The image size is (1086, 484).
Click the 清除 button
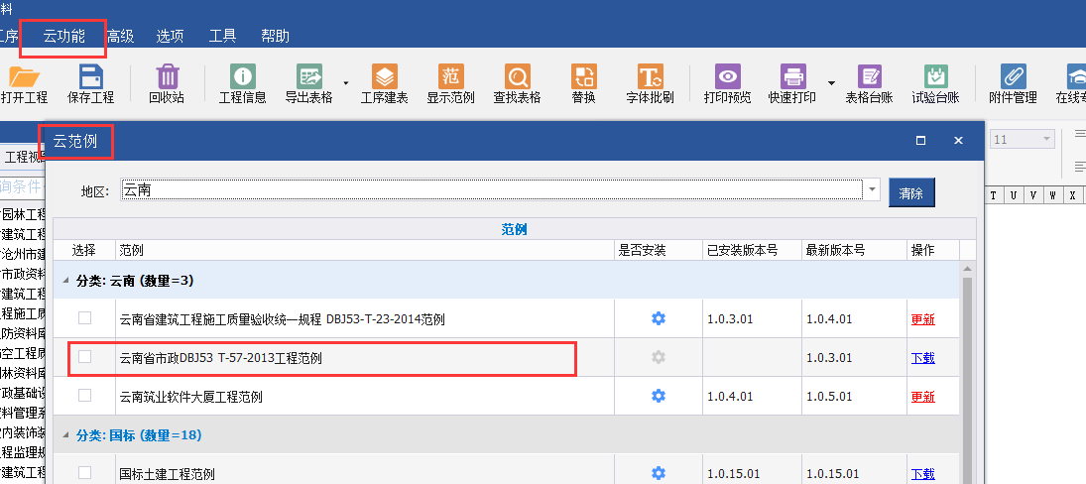click(x=911, y=193)
